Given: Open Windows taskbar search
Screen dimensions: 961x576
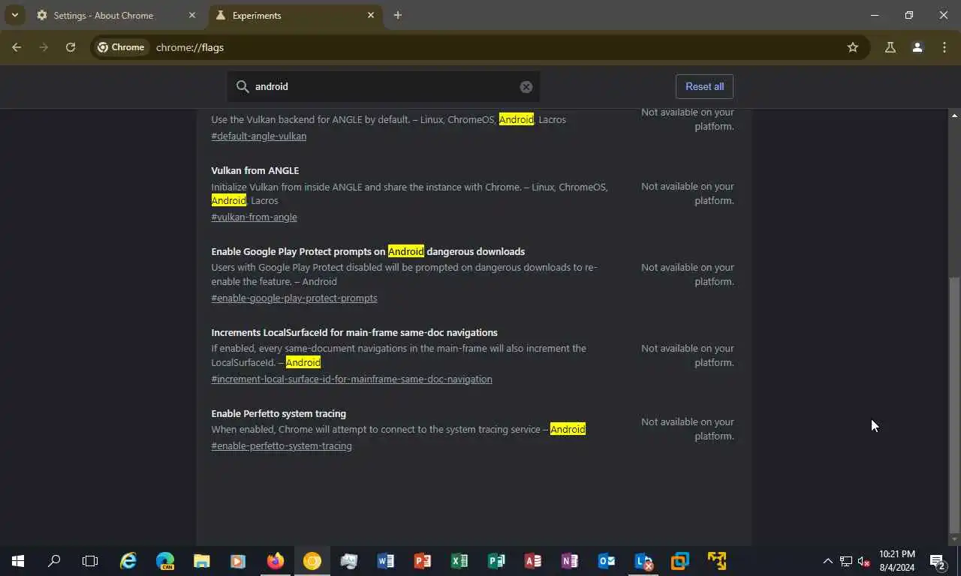Looking at the screenshot, I should coord(54,561).
